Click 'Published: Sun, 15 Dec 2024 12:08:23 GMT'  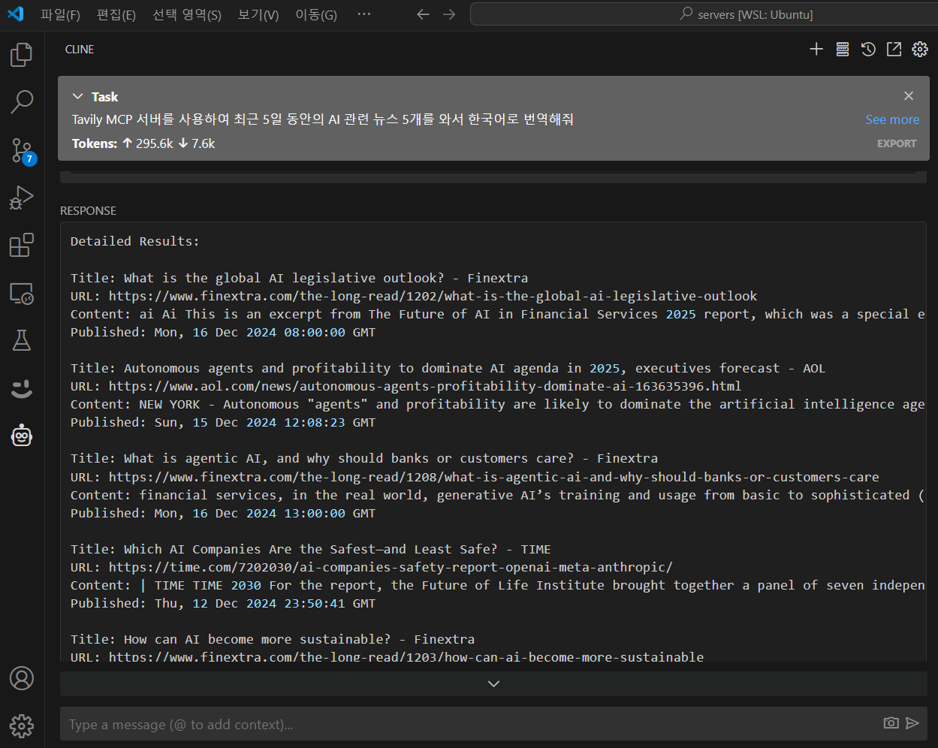(x=223, y=422)
